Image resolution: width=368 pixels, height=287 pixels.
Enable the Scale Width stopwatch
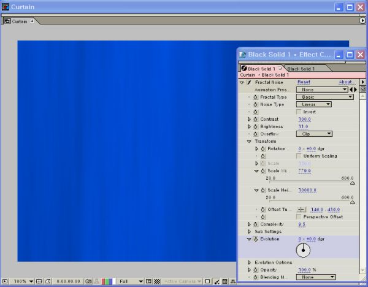coord(263,171)
